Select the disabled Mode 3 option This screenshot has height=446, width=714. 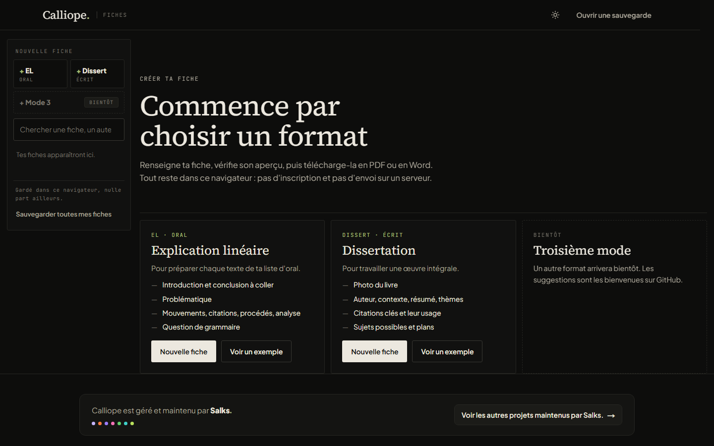[x=69, y=103]
